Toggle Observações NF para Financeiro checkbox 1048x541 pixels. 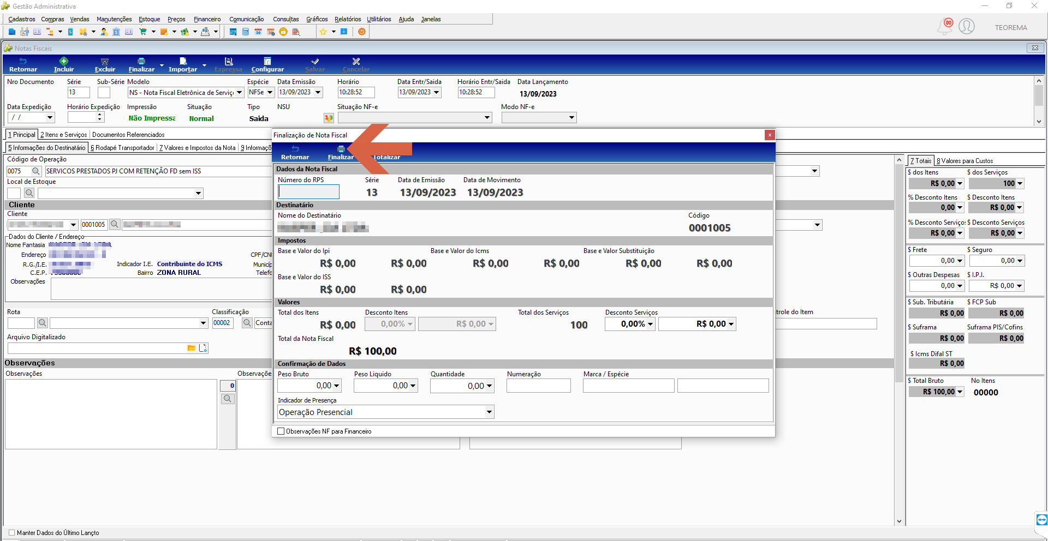tap(281, 431)
